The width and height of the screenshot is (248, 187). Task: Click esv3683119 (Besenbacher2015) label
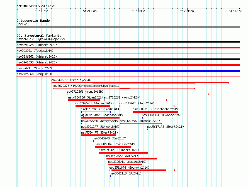[156, 109]
